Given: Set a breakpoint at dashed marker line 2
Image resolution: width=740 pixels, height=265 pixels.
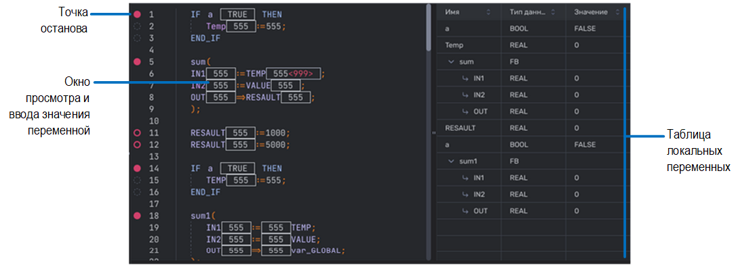Looking at the screenshot, I should coord(138,26).
